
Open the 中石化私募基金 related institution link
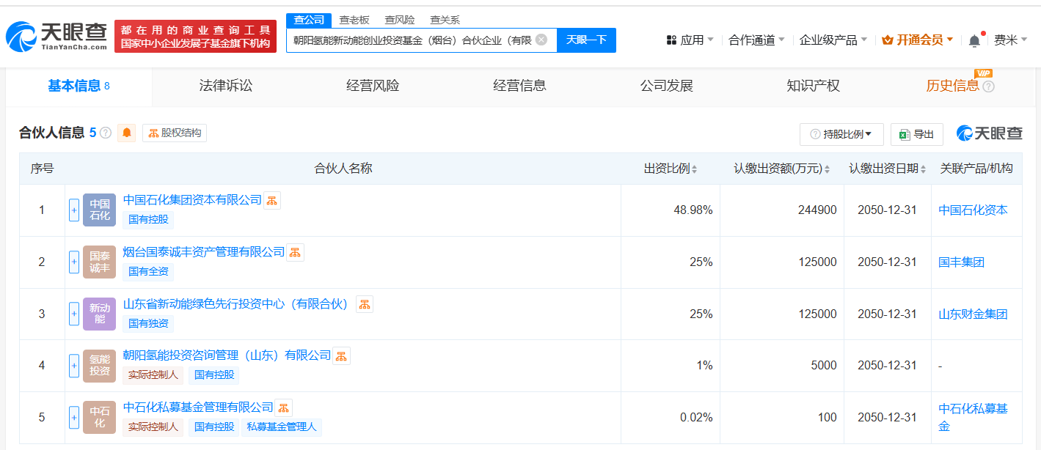click(973, 417)
